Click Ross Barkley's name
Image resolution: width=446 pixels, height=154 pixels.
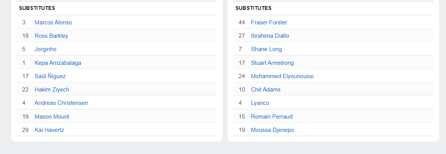point(51,36)
